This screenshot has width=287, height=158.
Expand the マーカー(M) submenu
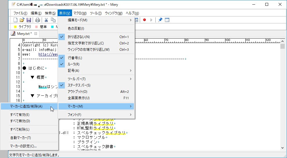[96, 106]
